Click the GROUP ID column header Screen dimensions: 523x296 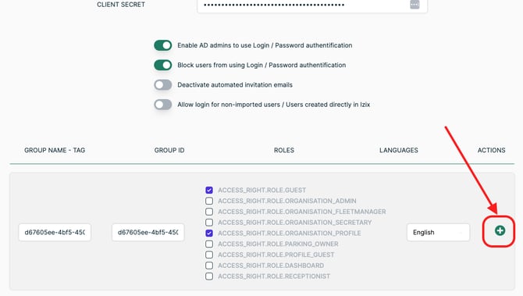pyautogui.click(x=169, y=150)
